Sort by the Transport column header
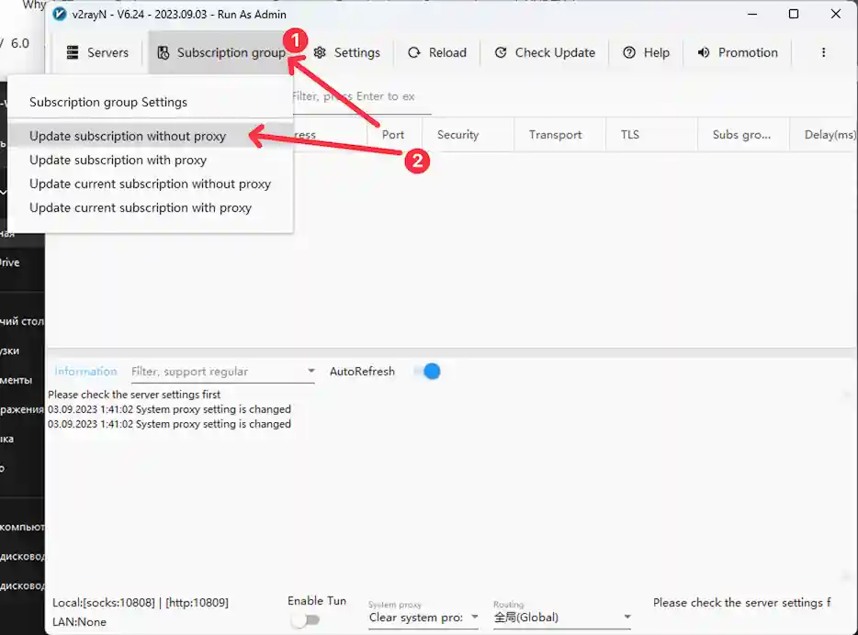858x635 pixels. 555,135
